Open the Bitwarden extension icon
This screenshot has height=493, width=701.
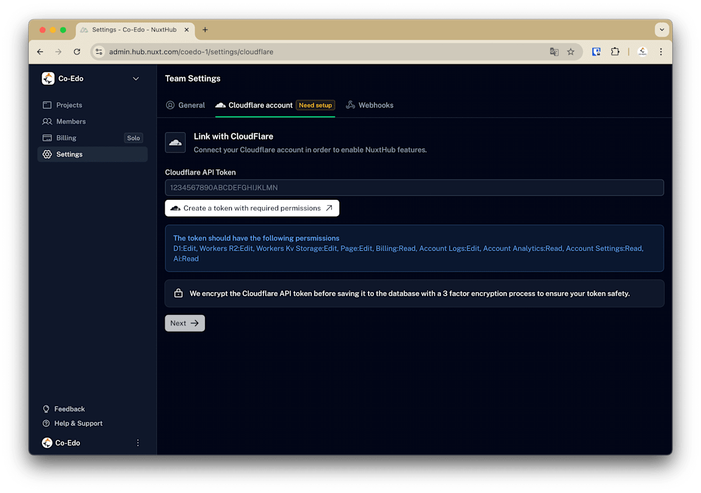pyautogui.click(x=596, y=52)
